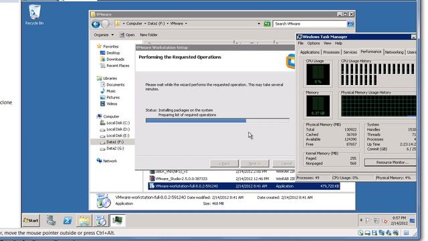
Task: Switch to Services tab in Task Manager
Action: coord(350,52)
